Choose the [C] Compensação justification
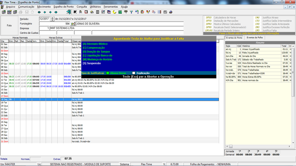 point(94,48)
